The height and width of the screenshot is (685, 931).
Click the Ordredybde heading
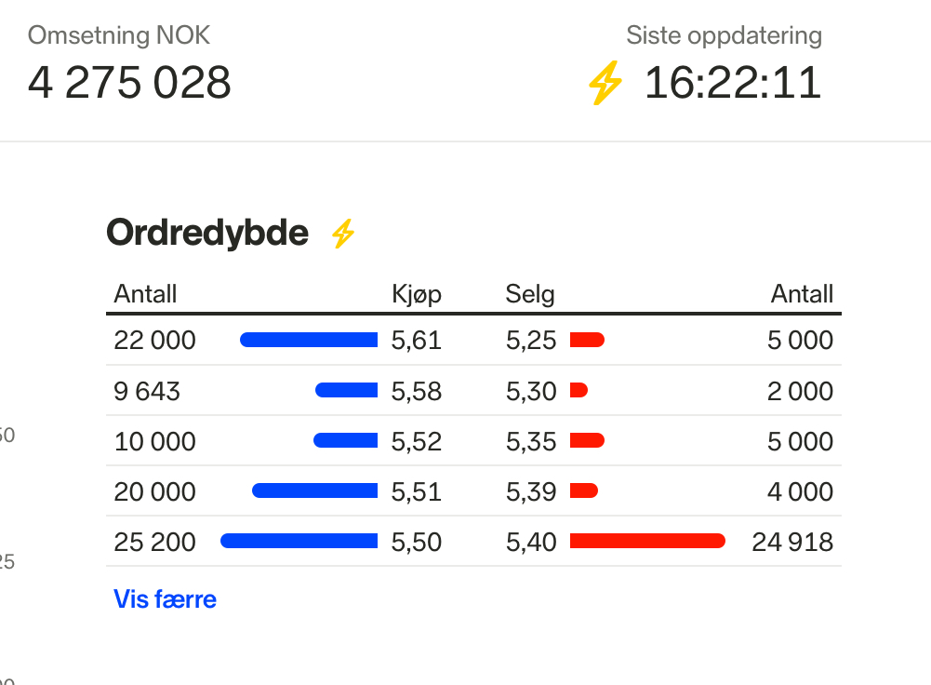(x=207, y=233)
